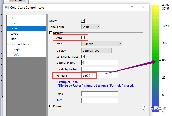Open the Type Numeric dropdown
Viewport: 172px width, 116px height.
coord(101,44)
